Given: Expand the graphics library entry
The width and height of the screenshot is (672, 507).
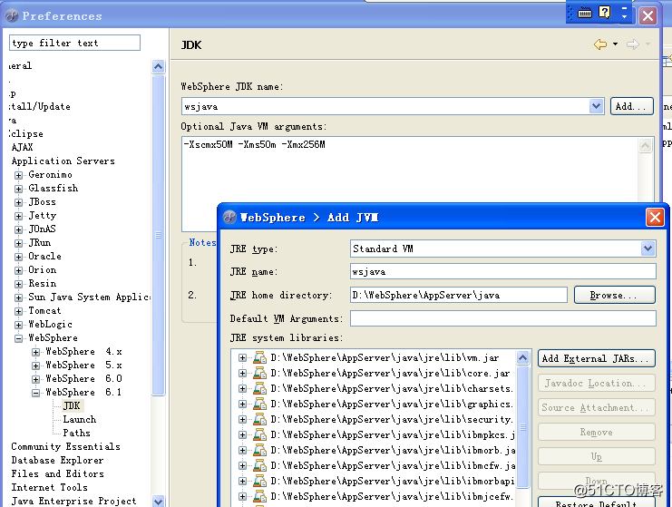Looking at the screenshot, I should [x=242, y=404].
